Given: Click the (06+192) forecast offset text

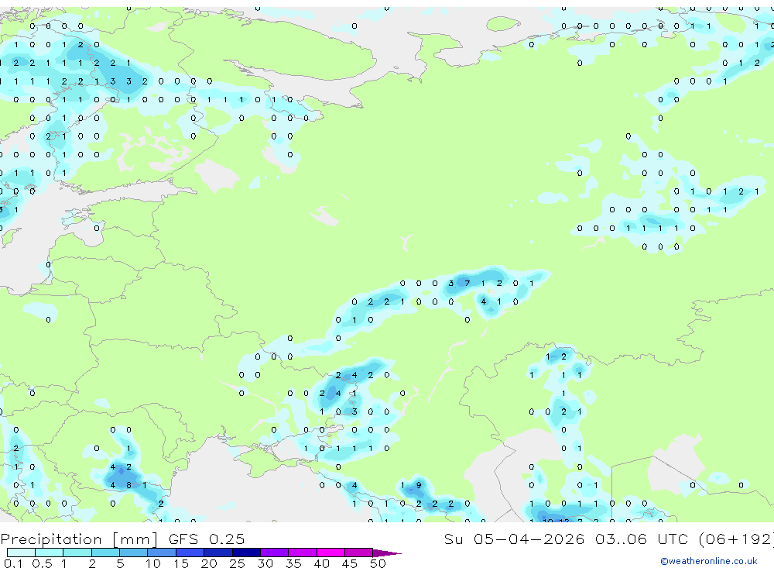Looking at the screenshot, I should click(x=736, y=539).
